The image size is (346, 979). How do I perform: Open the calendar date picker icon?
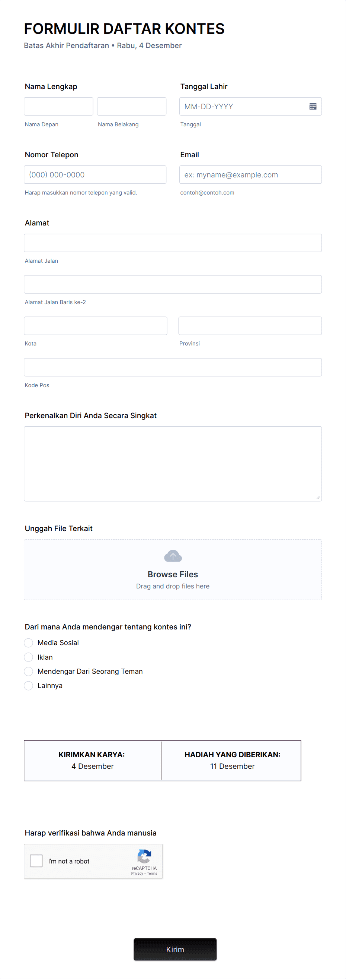313,107
